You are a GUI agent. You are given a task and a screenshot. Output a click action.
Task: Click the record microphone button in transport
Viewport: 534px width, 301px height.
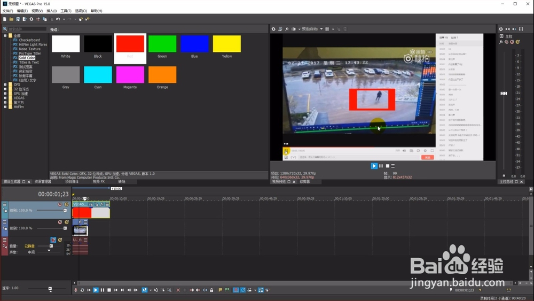[76, 290]
